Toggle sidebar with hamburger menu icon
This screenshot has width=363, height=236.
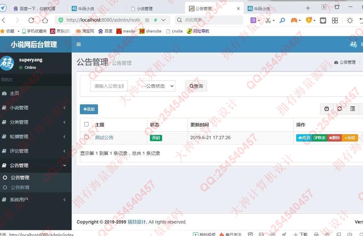pos(79,44)
